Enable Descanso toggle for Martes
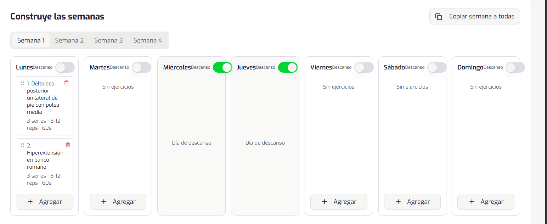 [141, 67]
